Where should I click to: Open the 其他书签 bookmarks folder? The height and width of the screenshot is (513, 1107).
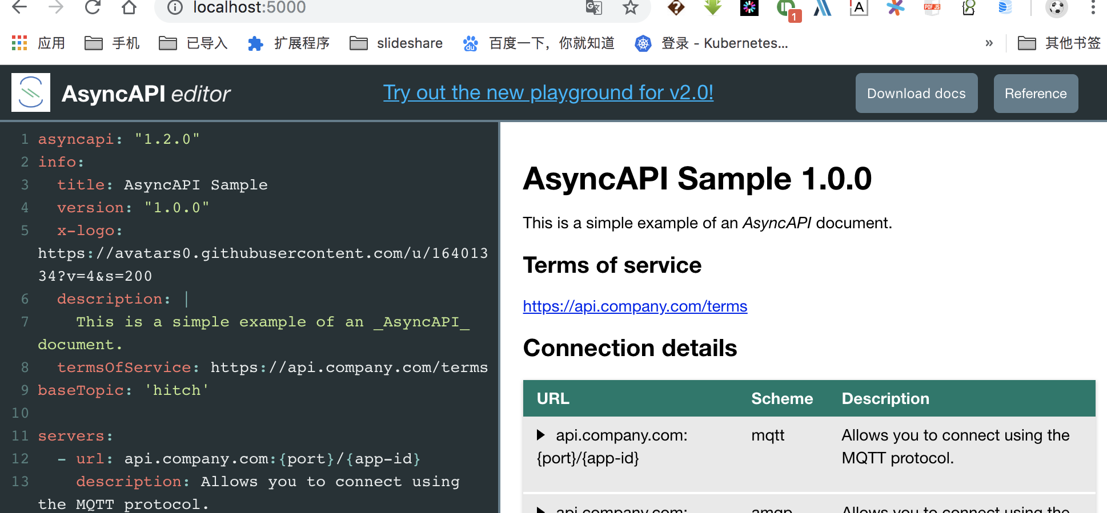(1059, 43)
